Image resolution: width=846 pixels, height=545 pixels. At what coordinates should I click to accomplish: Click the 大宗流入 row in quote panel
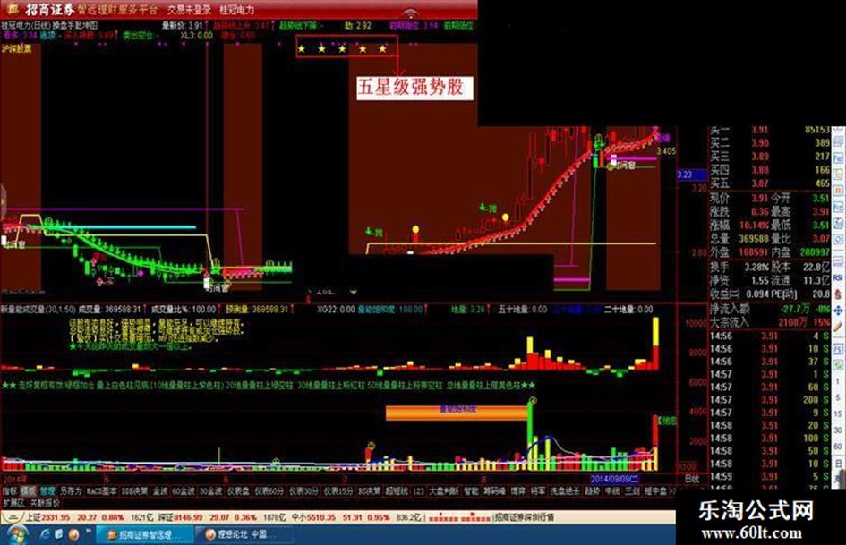pyautogui.click(x=770, y=322)
